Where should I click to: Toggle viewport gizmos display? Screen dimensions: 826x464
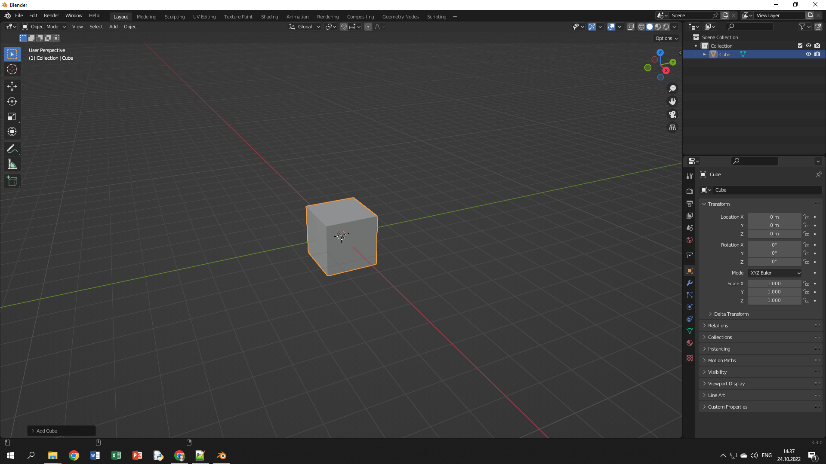pos(592,27)
